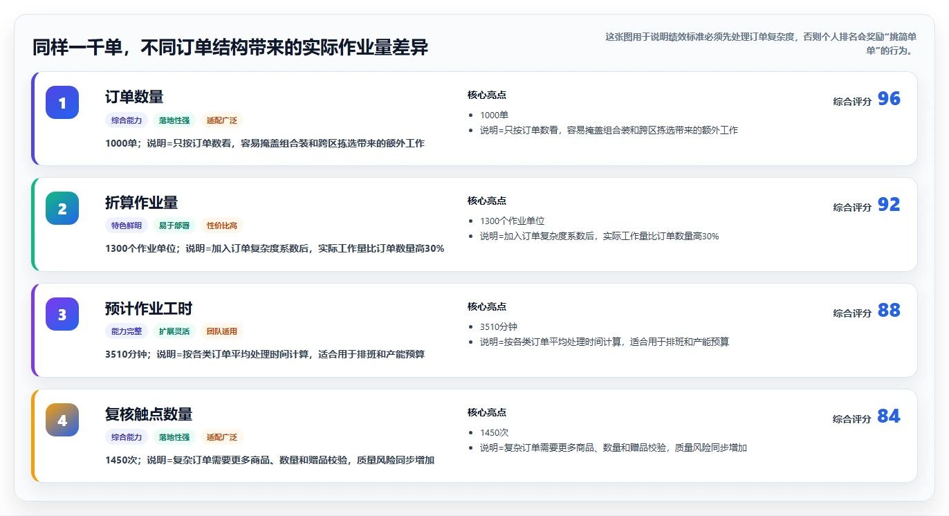Click the bullet item 3510分钟
This screenshot has height=516, width=949.
(x=499, y=327)
